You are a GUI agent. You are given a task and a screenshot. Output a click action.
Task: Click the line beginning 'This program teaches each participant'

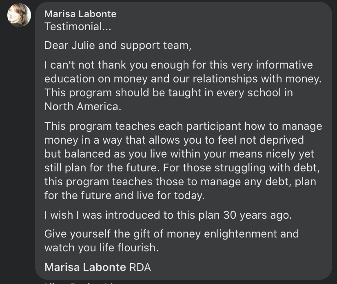pos(183,126)
